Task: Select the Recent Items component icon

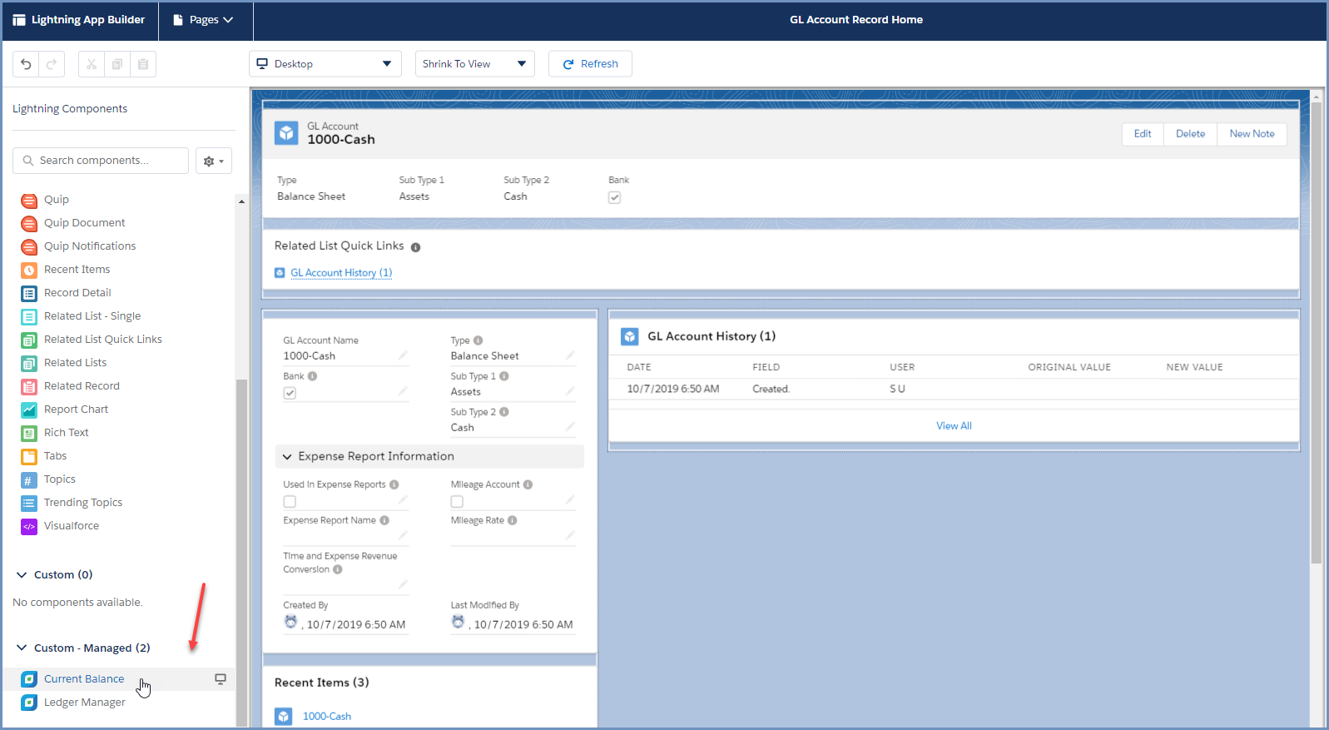Action: (x=29, y=271)
